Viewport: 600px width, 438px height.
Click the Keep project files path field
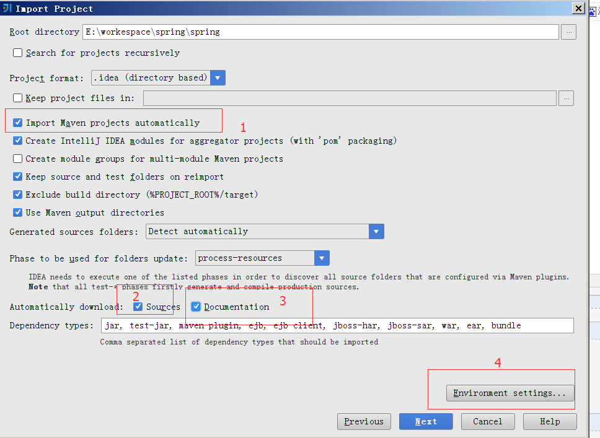point(350,99)
